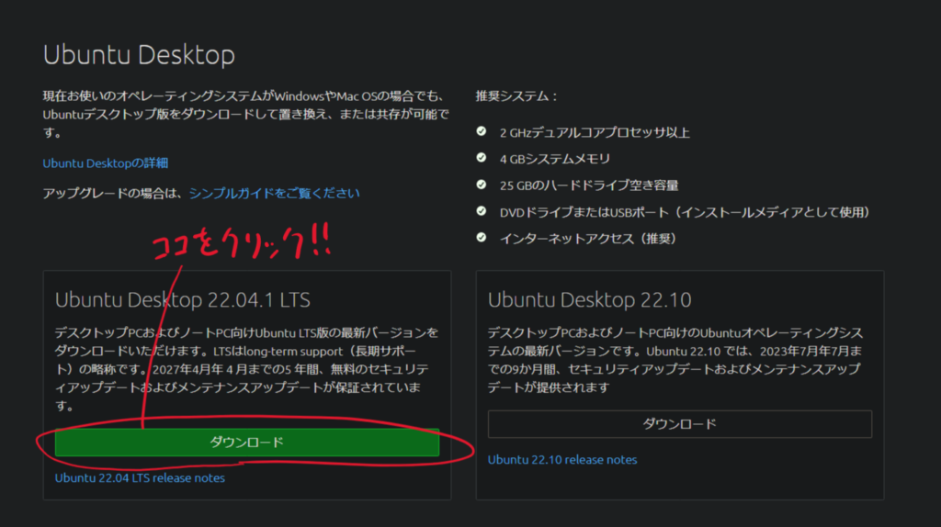This screenshot has width=941, height=527.
Task: Click checkmark icon beside インターネットアクセス
Action: tap(482, 238)
